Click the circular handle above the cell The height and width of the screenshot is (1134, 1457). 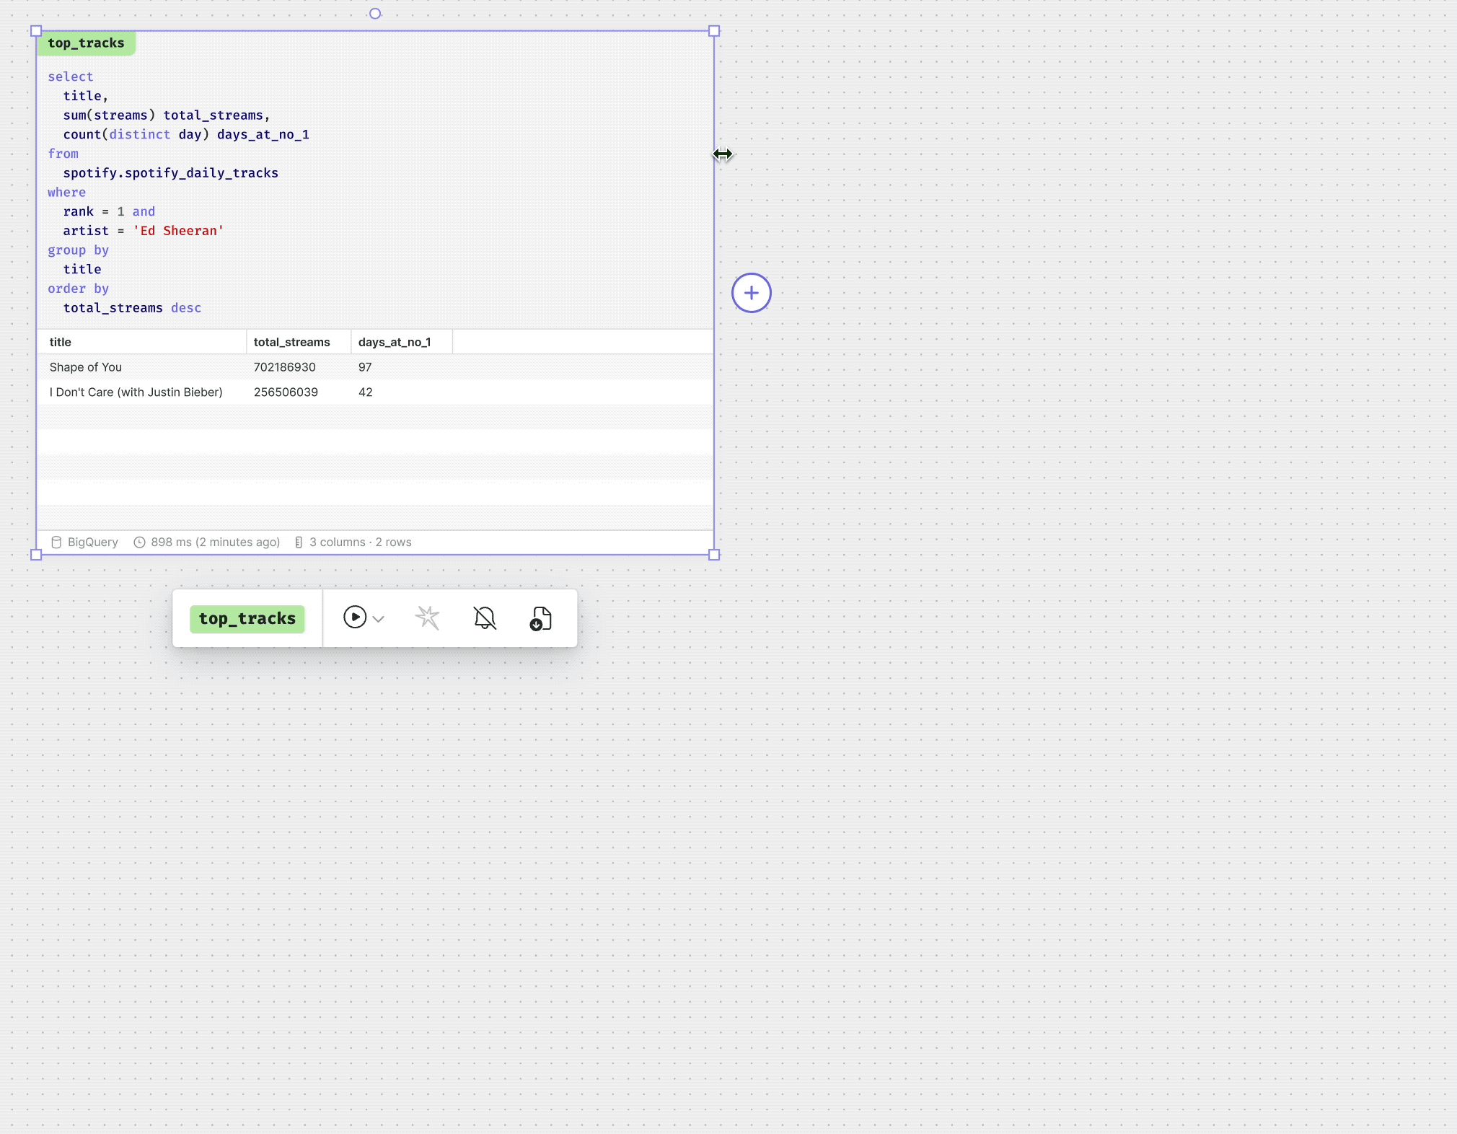pos(375,14)
